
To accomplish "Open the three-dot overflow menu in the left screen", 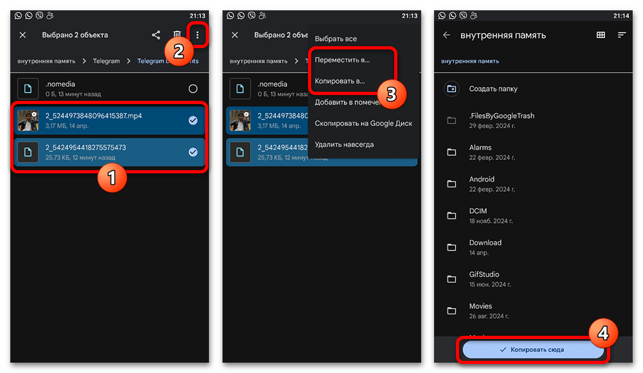I will click(197, 35).
